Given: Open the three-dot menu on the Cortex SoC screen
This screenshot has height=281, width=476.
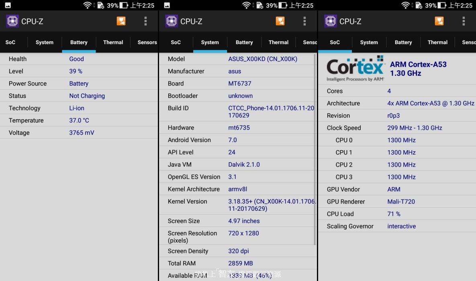Looking at the screenshot, I should pos(464,21).
